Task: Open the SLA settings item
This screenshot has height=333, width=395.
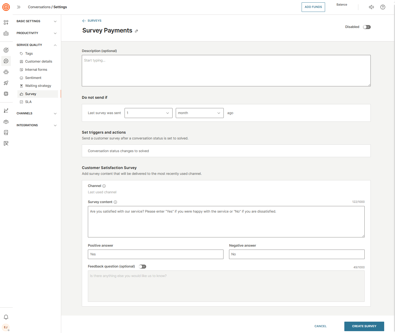Action: click(x=28, y=102)
